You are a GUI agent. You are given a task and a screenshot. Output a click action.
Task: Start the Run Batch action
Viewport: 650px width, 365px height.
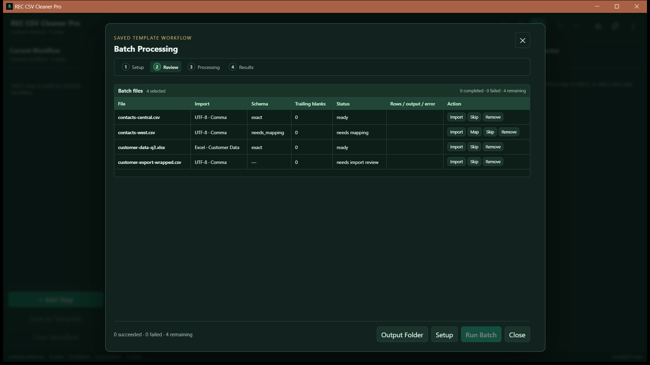click(481, 335)
